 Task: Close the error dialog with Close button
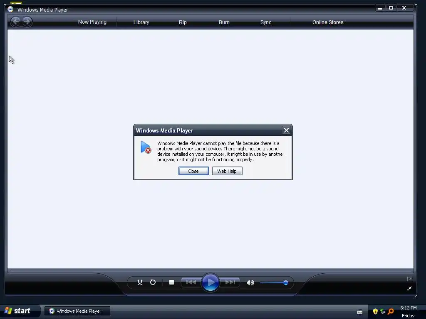pos(193,171)
